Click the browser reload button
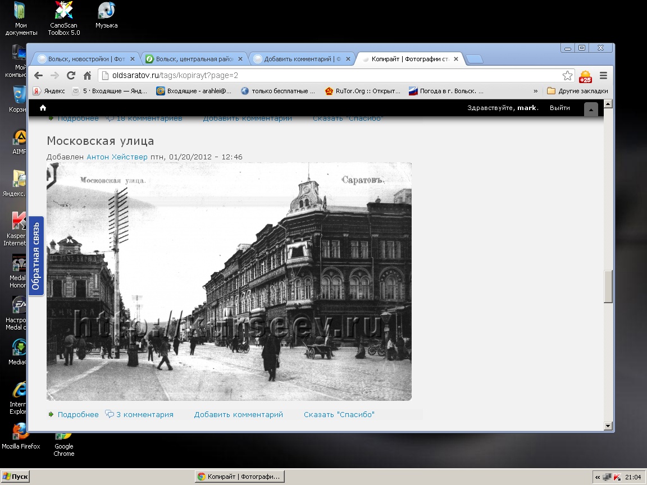Screen dimensions: 647x485 tap(71, 76)
